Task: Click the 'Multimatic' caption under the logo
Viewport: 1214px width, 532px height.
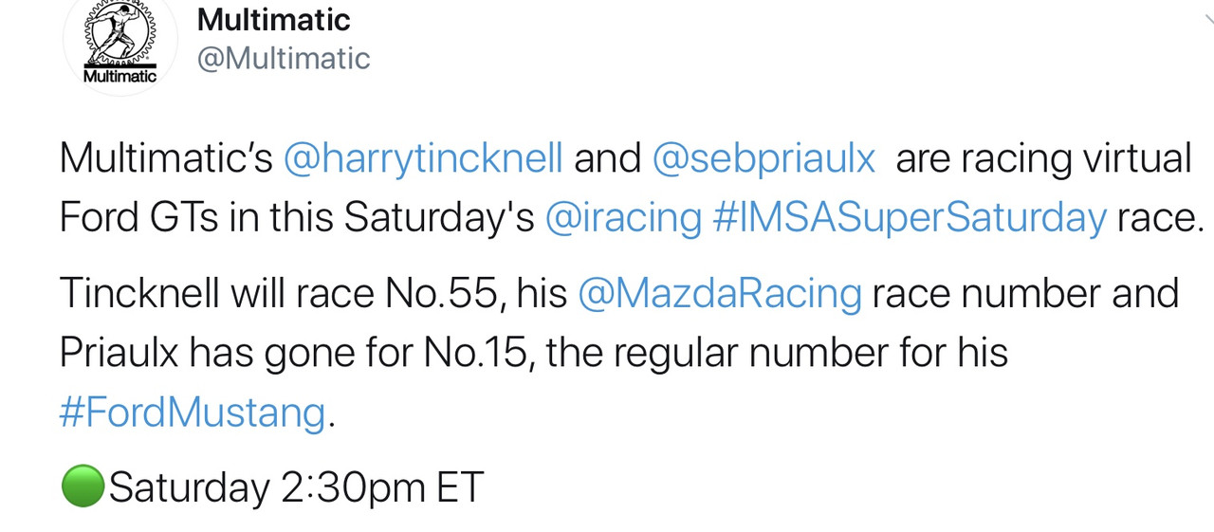Action: (x=120, y=76)
